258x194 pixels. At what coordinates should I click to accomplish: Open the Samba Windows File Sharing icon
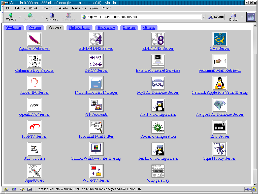click(x=96, y=149)
